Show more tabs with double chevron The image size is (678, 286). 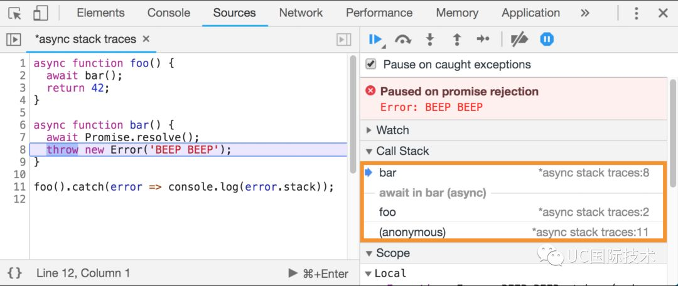pos(585,13)
